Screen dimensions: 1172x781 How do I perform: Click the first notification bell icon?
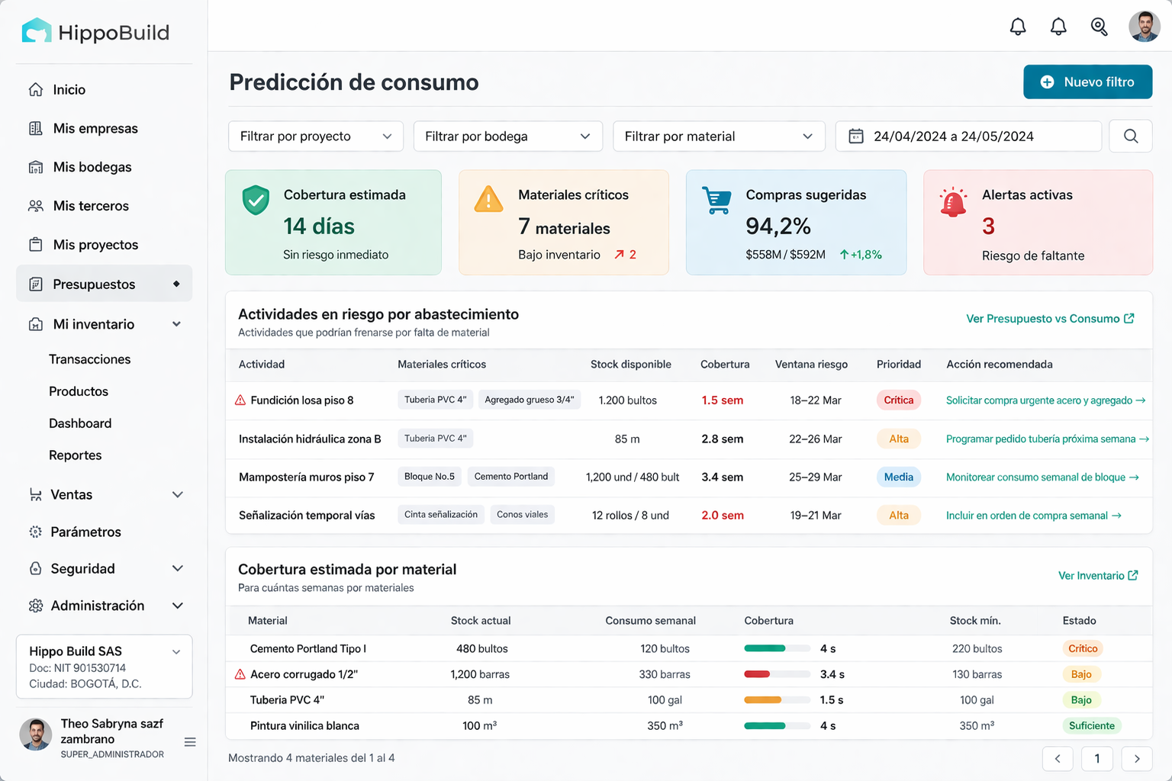[1017, 26]
